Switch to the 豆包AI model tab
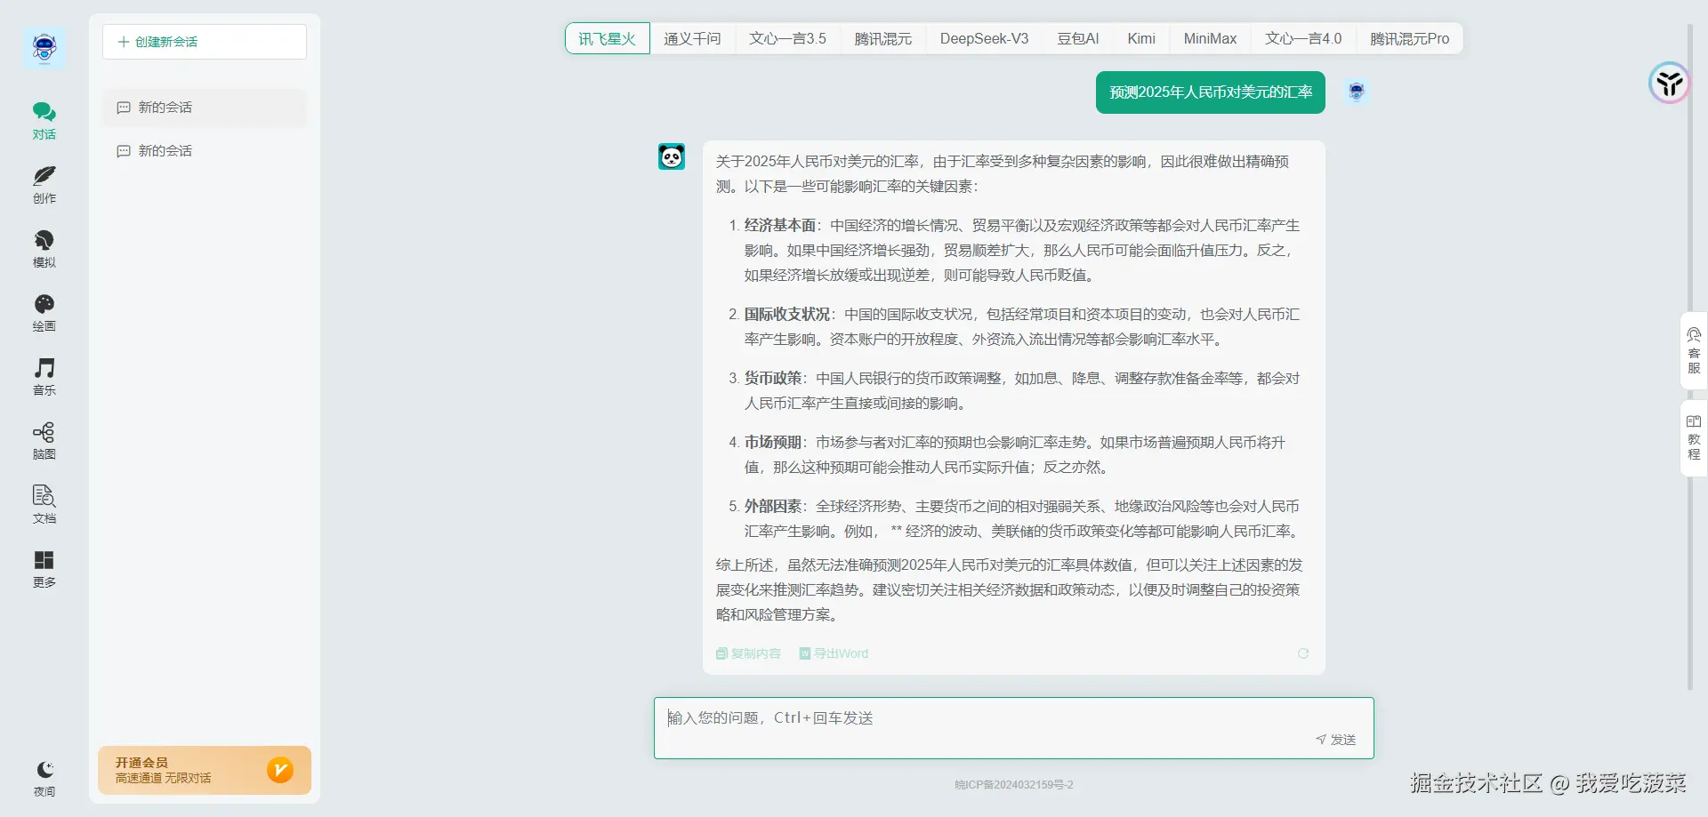 (x=1078, y=38)
